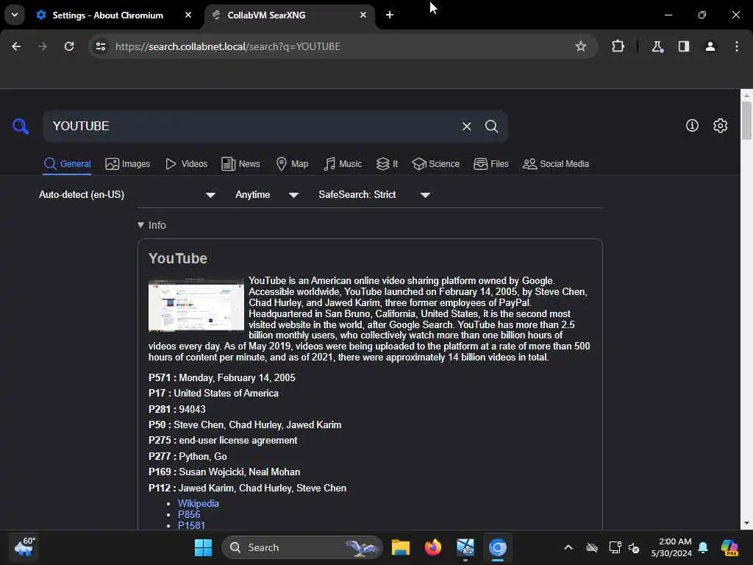
Task: Submit search with magnifier button
Action: coord(491,127)
